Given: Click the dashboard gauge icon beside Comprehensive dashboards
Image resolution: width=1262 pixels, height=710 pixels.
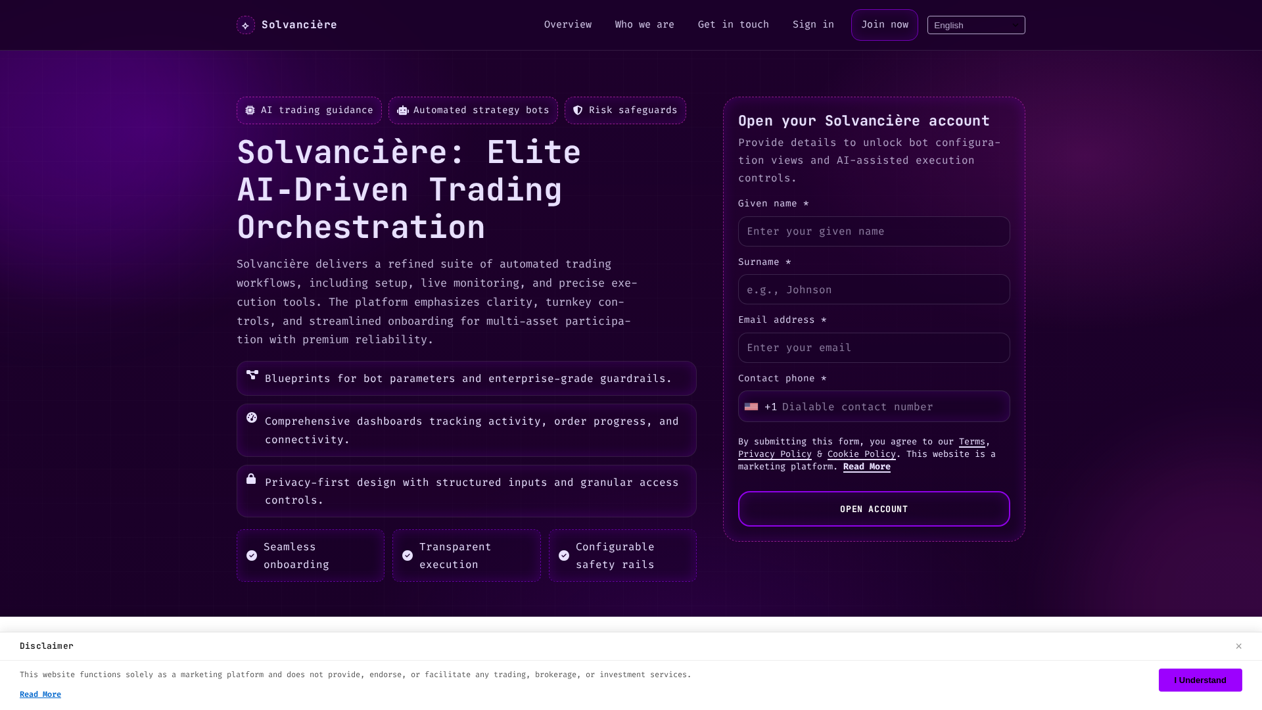Looking at the screenshot, I should 252,417.
